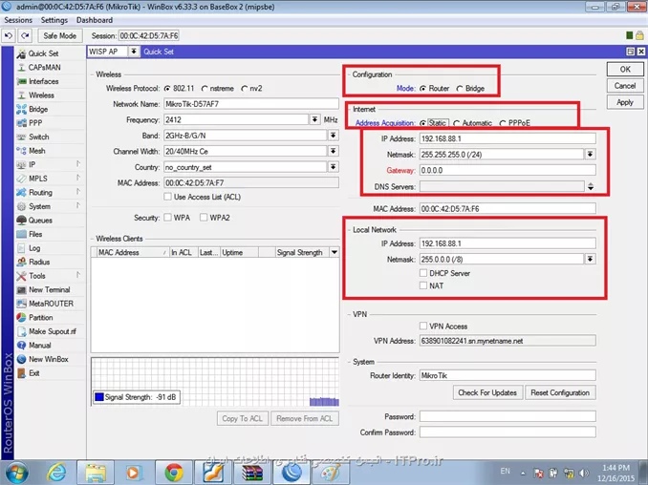The width and height of the screenshot is (648, 485).
Task: Open the Interfaces menu entry
Action: 43,81
